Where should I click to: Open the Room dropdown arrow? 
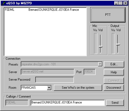pos(49,88)
